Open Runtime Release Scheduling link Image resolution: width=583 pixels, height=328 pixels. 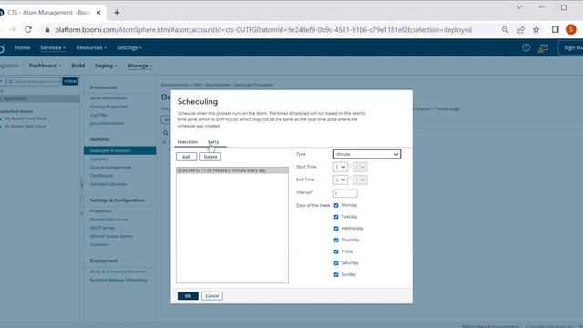pyautogui.click(x=118, y=280)
